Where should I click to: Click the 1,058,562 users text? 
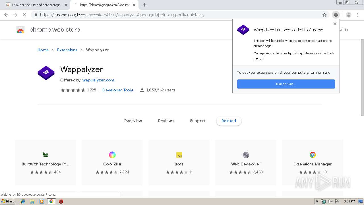pyautogui.click(x=161, y=90)
